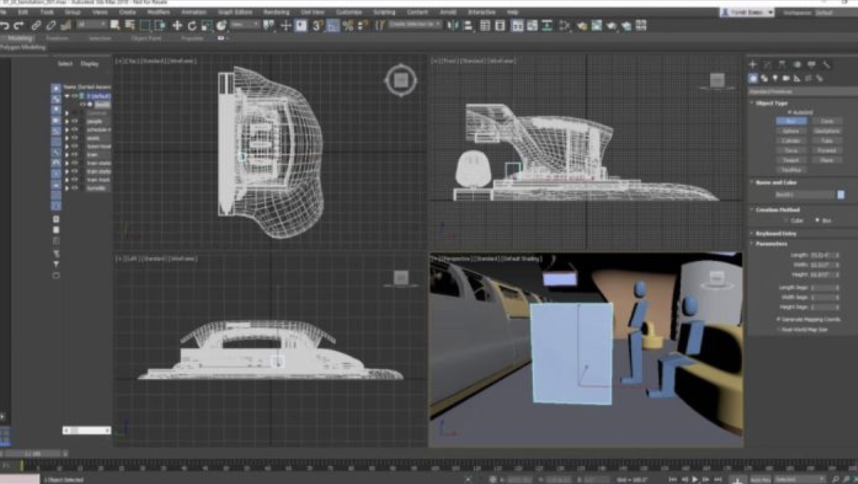This screenshot has width=858, height=484.
Task: Open the Modifiers menu
Action: pos(158,12)
